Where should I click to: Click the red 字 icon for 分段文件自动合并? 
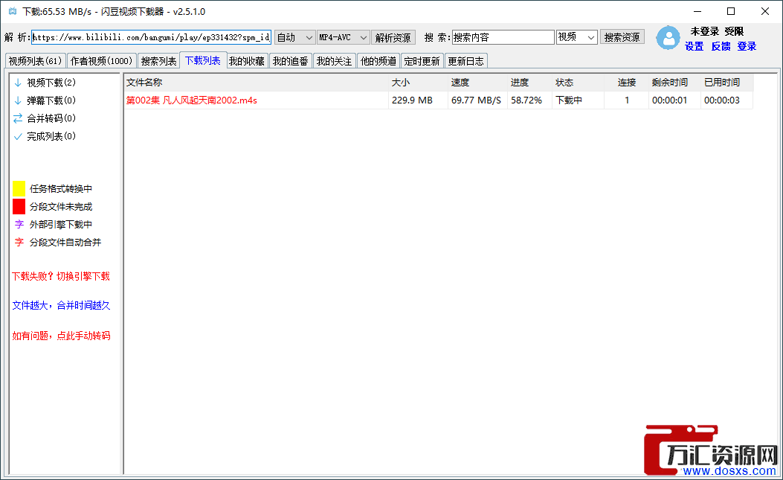[19, 243]
